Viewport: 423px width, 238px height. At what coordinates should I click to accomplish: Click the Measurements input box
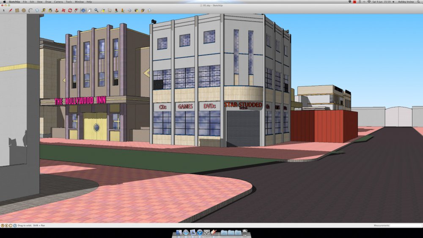[x=405, y=226]
